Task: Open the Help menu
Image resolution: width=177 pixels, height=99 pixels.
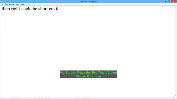Action: (23, 4)
